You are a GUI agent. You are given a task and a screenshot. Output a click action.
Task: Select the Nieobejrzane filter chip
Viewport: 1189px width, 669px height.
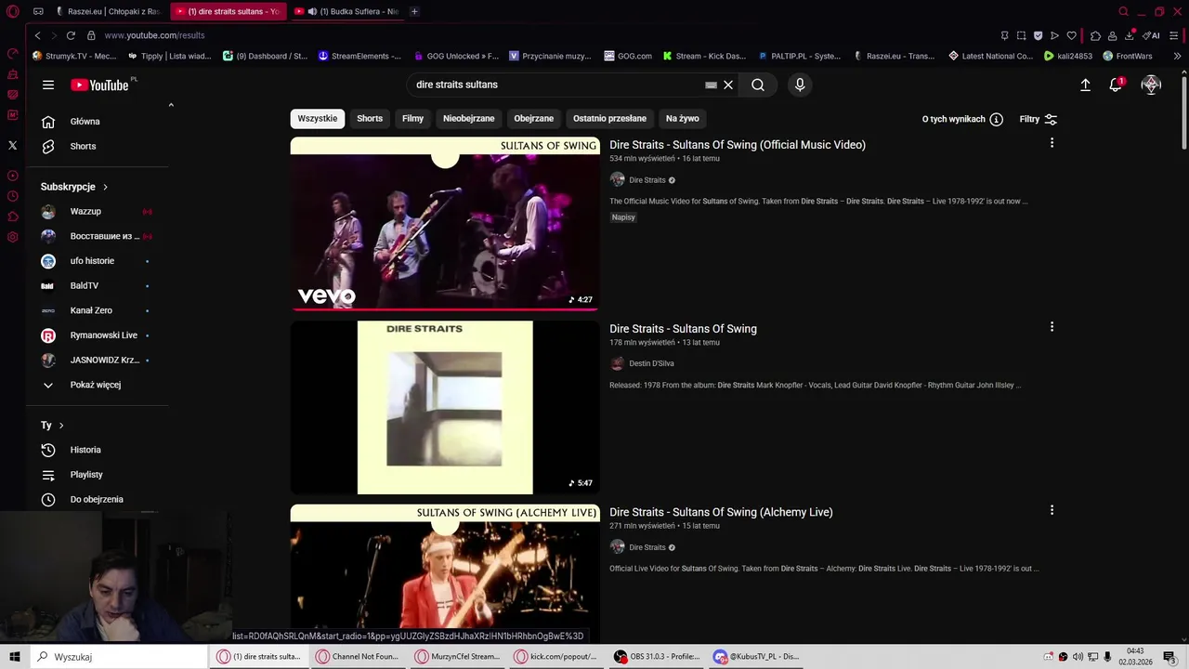tap(468, 118)
